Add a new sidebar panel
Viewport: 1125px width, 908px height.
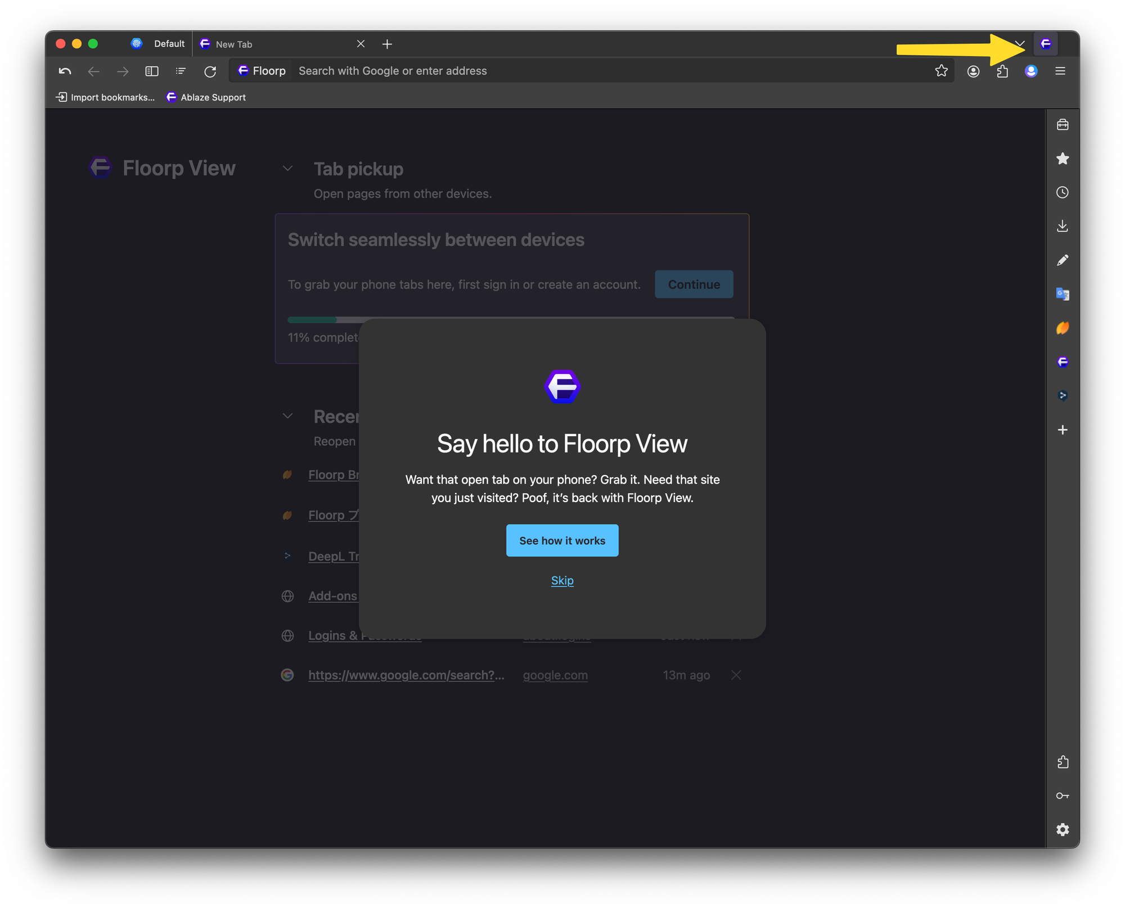[x=1063, y=430]
